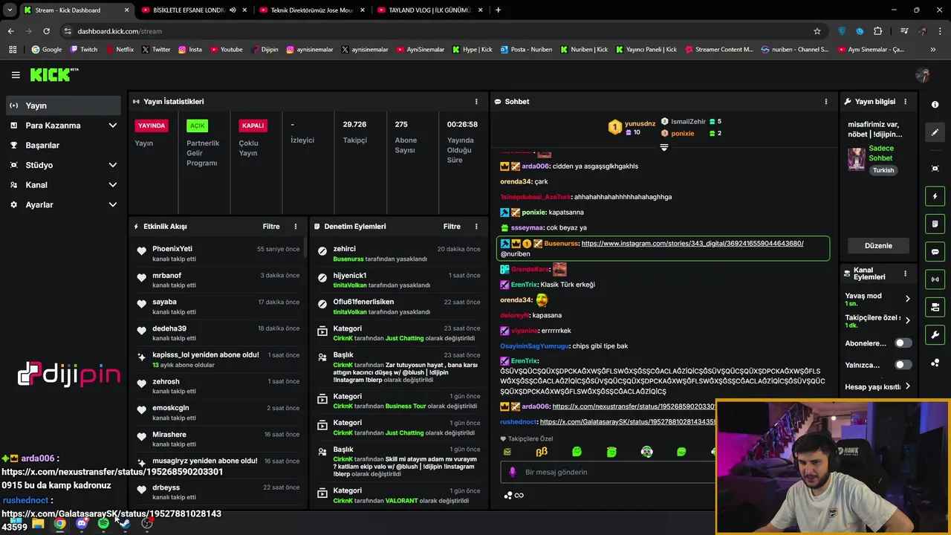
Task: Select Yayın in the left sidebar
Action: tap(63, 106)
